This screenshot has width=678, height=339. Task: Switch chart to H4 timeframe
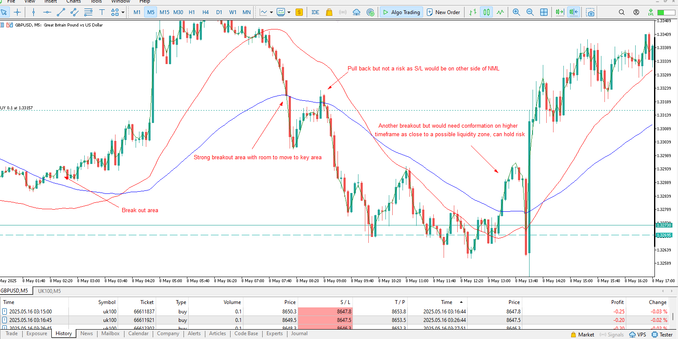[205, 12]
